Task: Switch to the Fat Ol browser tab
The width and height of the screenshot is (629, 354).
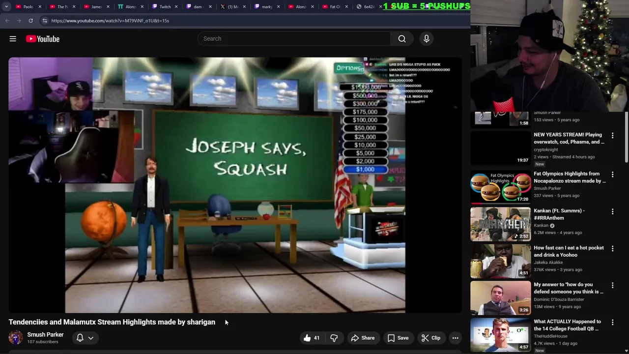Action: (335, 7)
